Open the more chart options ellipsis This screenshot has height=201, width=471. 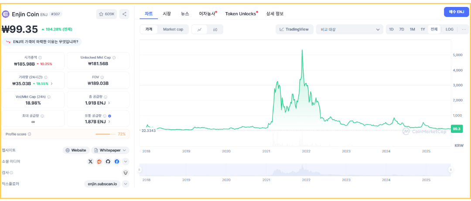(464, 30)
